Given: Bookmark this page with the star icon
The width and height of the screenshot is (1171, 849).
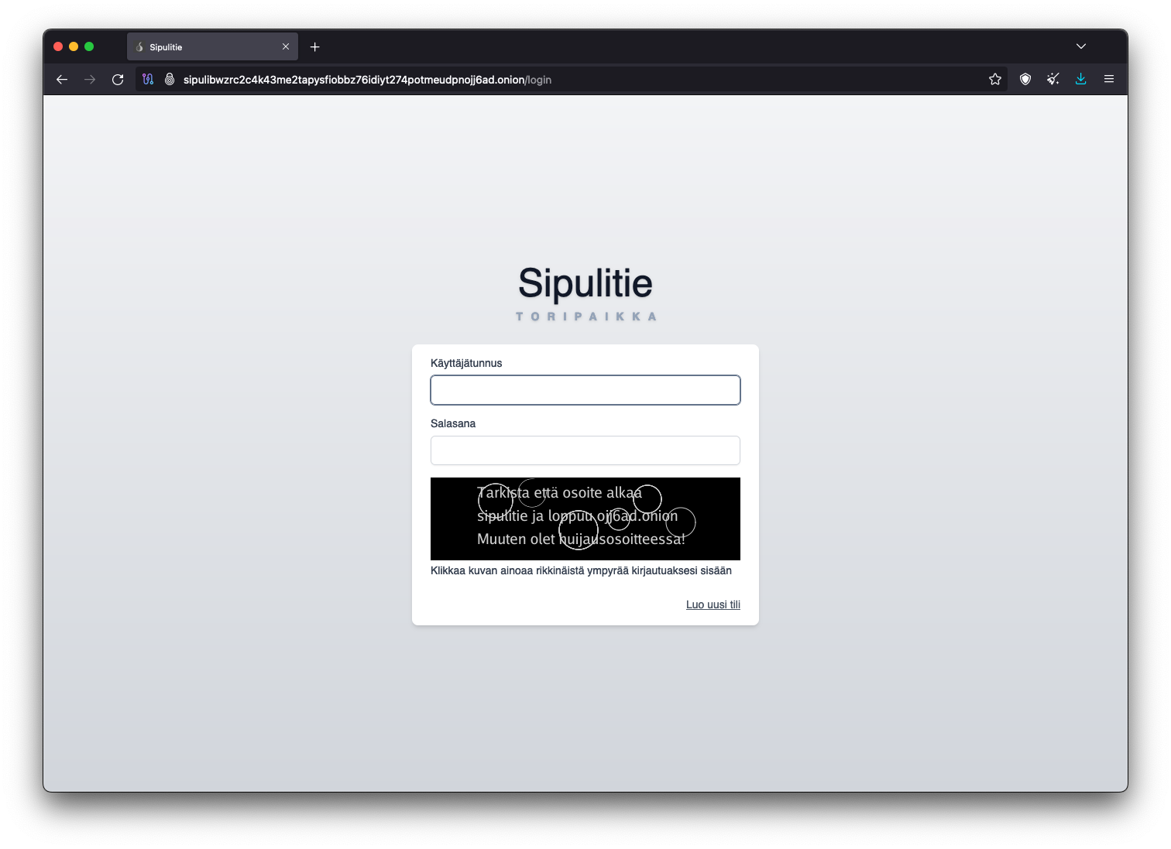Looking at the screenshot, I should (x=995, y=79).
